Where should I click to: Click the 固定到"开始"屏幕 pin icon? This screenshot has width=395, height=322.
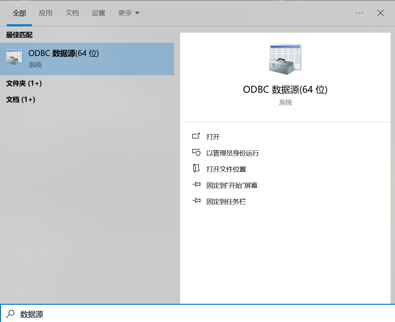[x=197, y=185]
